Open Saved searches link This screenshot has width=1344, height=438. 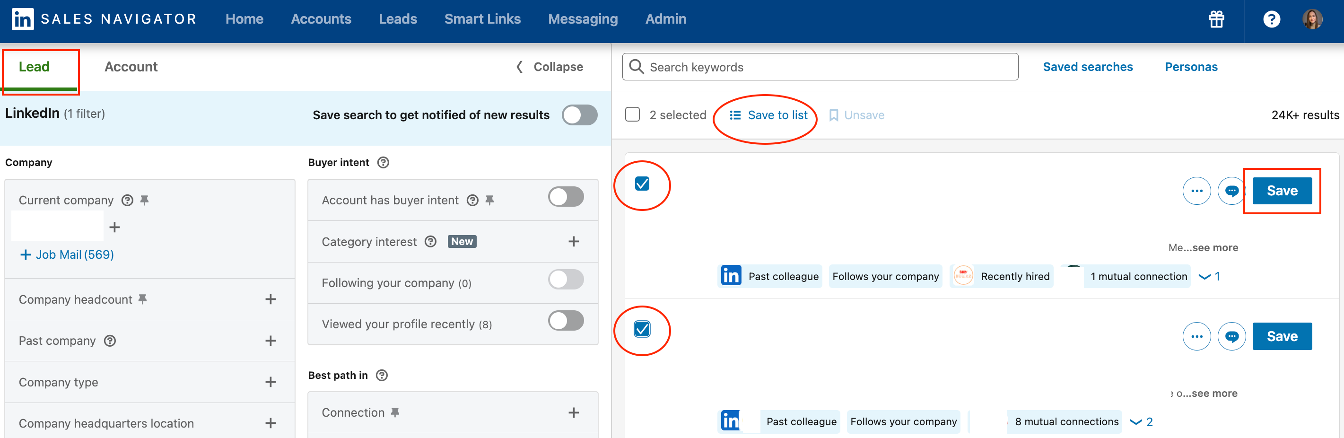click(1087, 67)
